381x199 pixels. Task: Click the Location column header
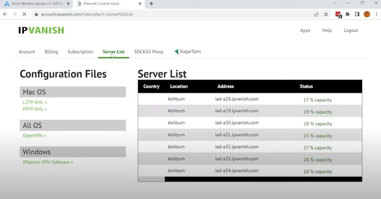pyautogui.click(x=179, y=86)
